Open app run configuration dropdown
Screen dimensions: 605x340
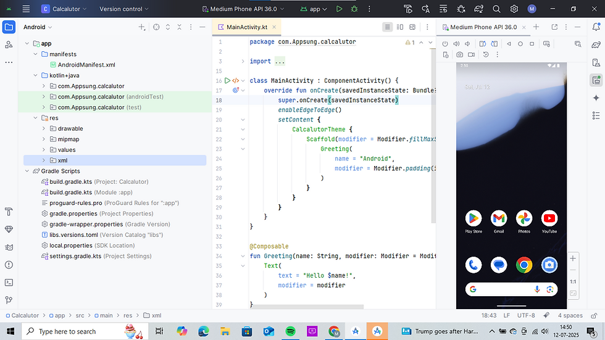click(x=314, y=9)
